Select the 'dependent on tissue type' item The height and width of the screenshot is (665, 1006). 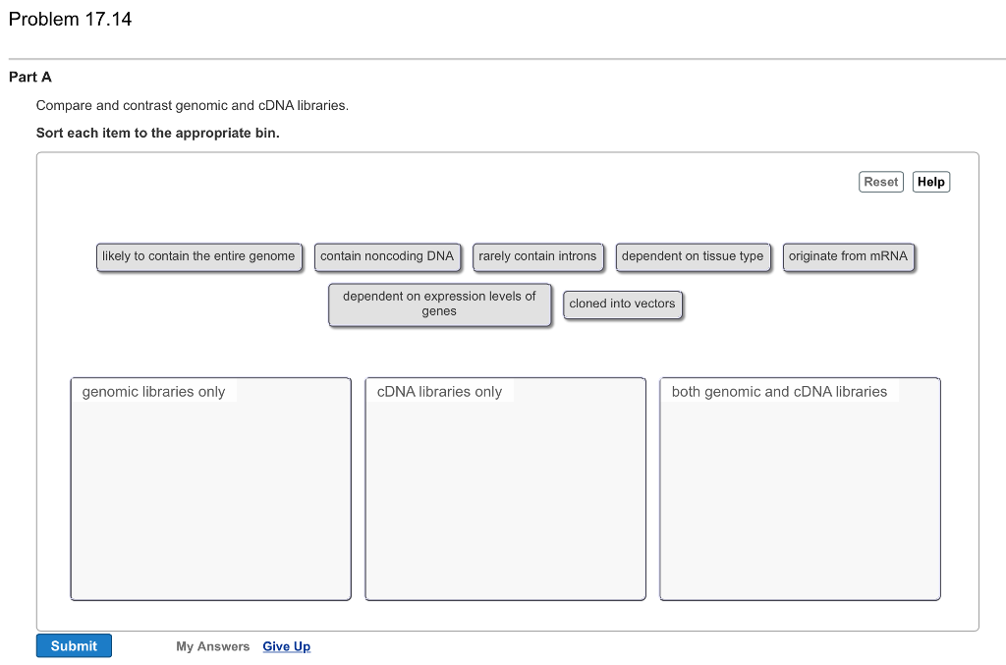pos(694,256)
